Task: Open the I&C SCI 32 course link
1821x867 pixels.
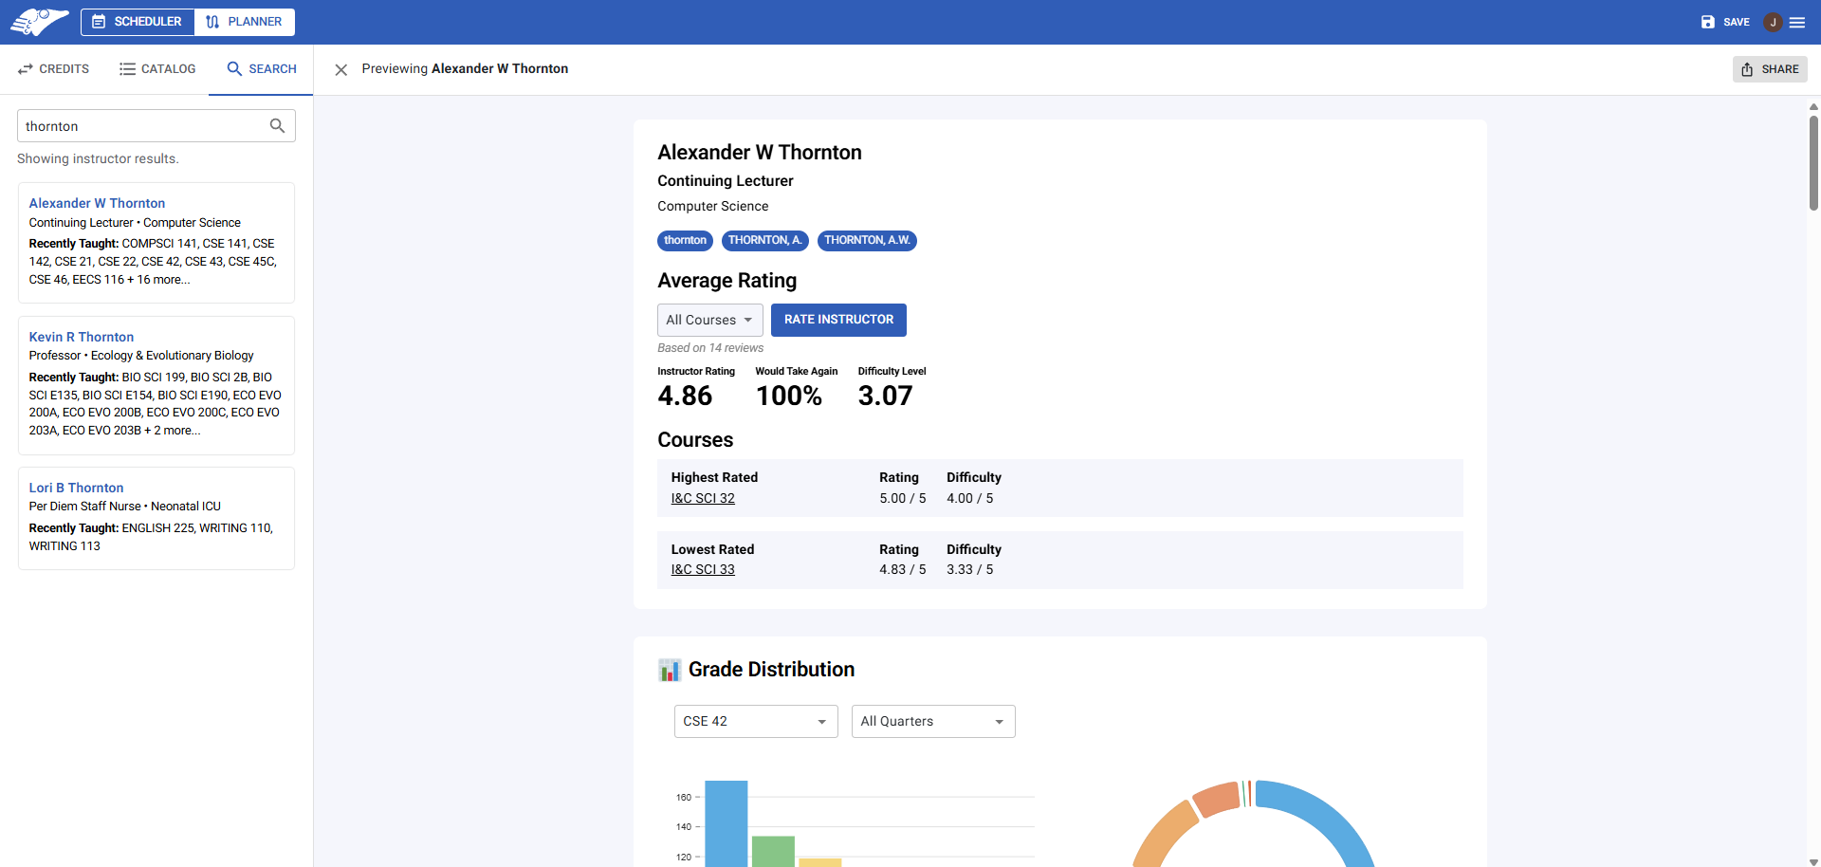Action: click(703, 498)
